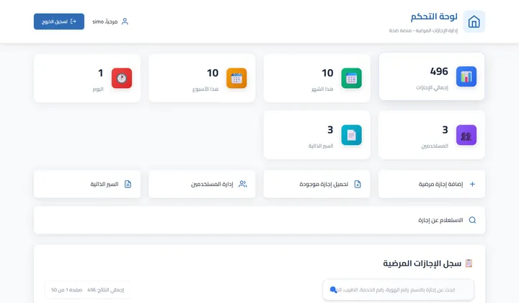Focus the leave search input field
Viewport: 519px width, 303px height.
click(398, 290)
